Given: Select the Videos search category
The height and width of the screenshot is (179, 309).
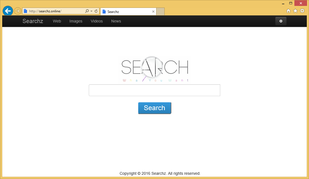Looking at the screenshot, I should (x=96, y=21).
